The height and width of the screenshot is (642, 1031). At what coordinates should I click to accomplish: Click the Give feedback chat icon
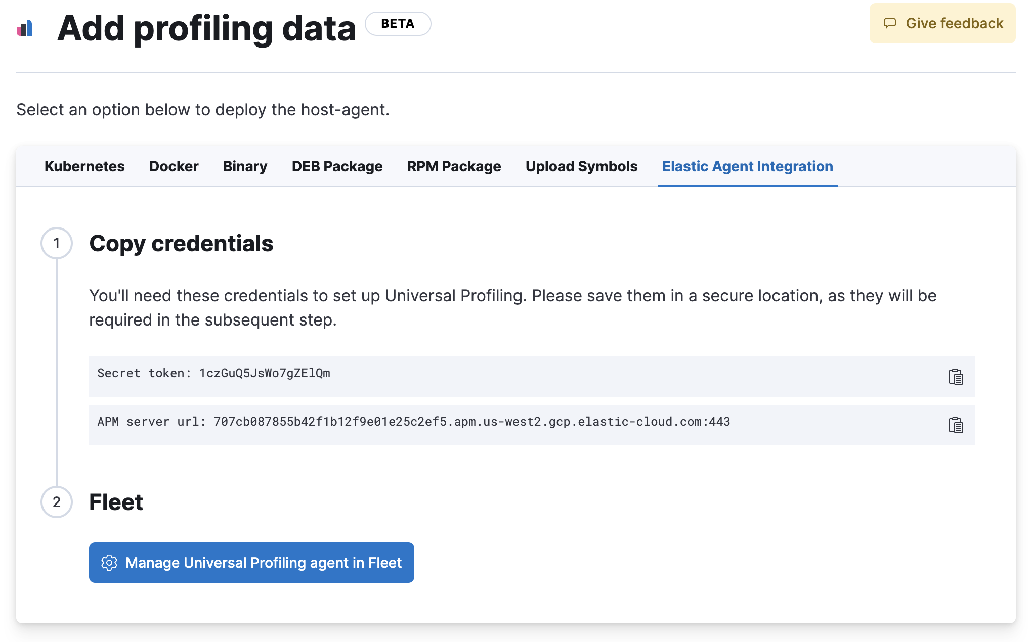point(888,24)
